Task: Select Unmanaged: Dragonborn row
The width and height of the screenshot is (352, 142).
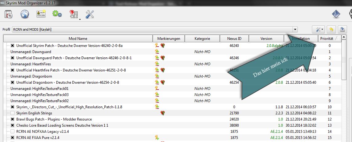Action: pyautogui.click(x=172, y=76)
